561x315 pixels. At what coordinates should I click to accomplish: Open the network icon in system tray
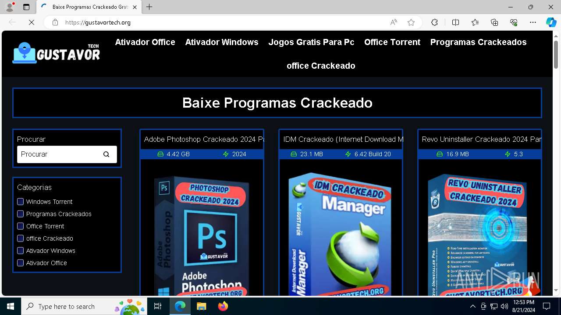[x=494, y=306]
